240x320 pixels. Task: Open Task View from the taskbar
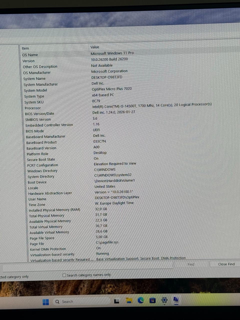click(116, 301)
